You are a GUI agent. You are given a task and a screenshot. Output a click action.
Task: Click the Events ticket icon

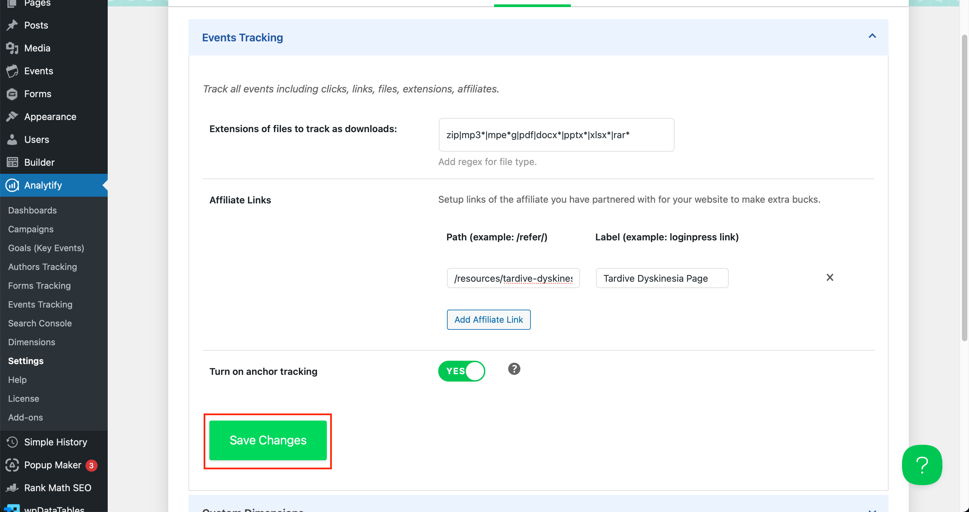coord(12,71)
